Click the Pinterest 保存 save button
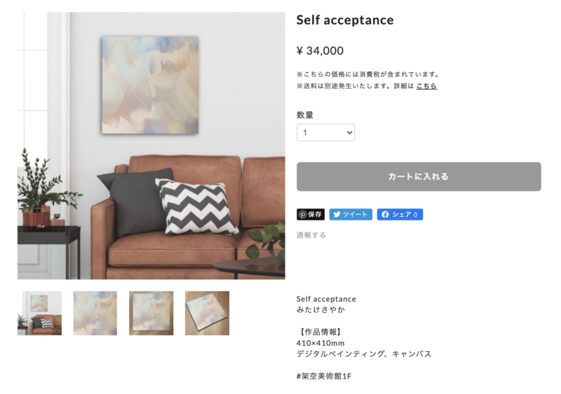 coord(310,214)
